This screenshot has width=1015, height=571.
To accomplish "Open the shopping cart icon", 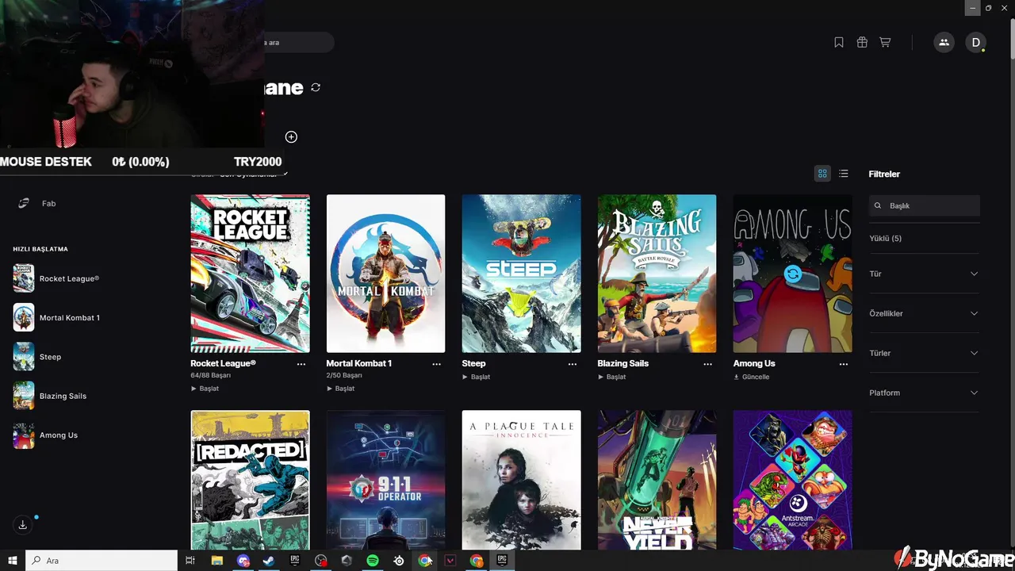I will point(885,43).
